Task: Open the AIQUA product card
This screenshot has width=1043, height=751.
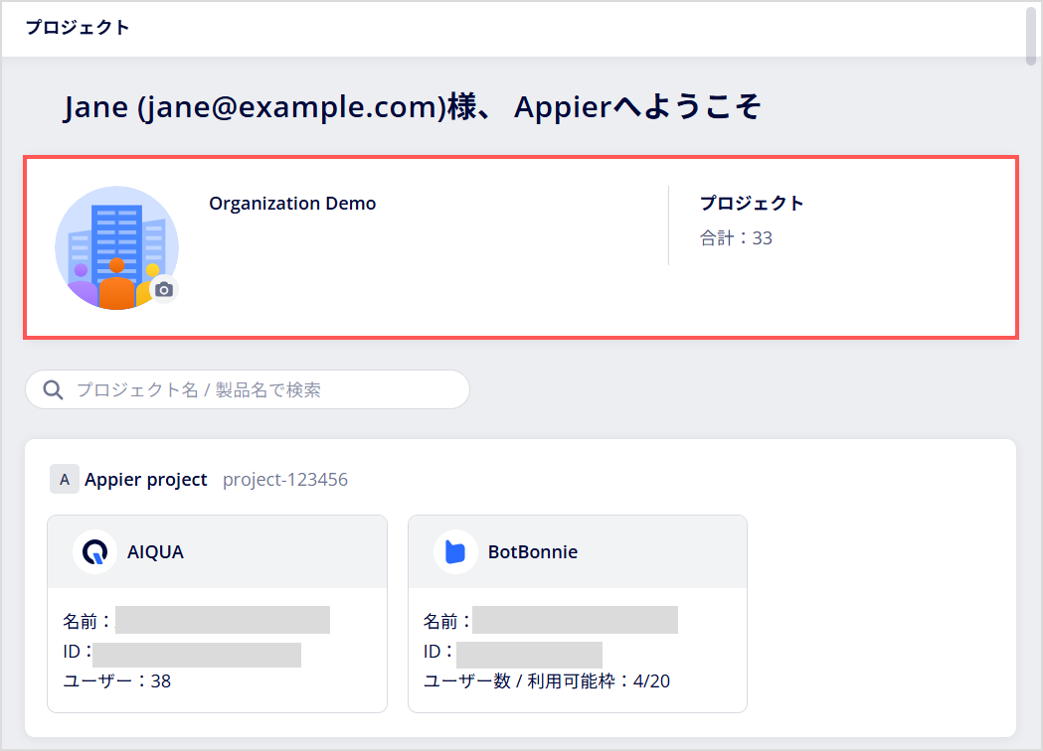Action: pyautogui.click(x=218, y=614)
